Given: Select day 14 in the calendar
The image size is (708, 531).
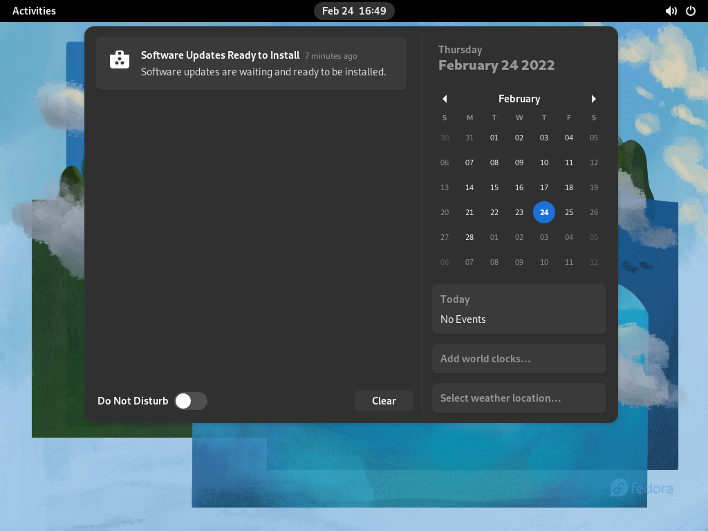Looking at the screenshot, I should click(x=469, y=187).
